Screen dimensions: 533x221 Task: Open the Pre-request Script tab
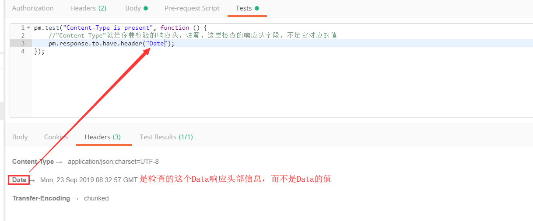point(192,8)
